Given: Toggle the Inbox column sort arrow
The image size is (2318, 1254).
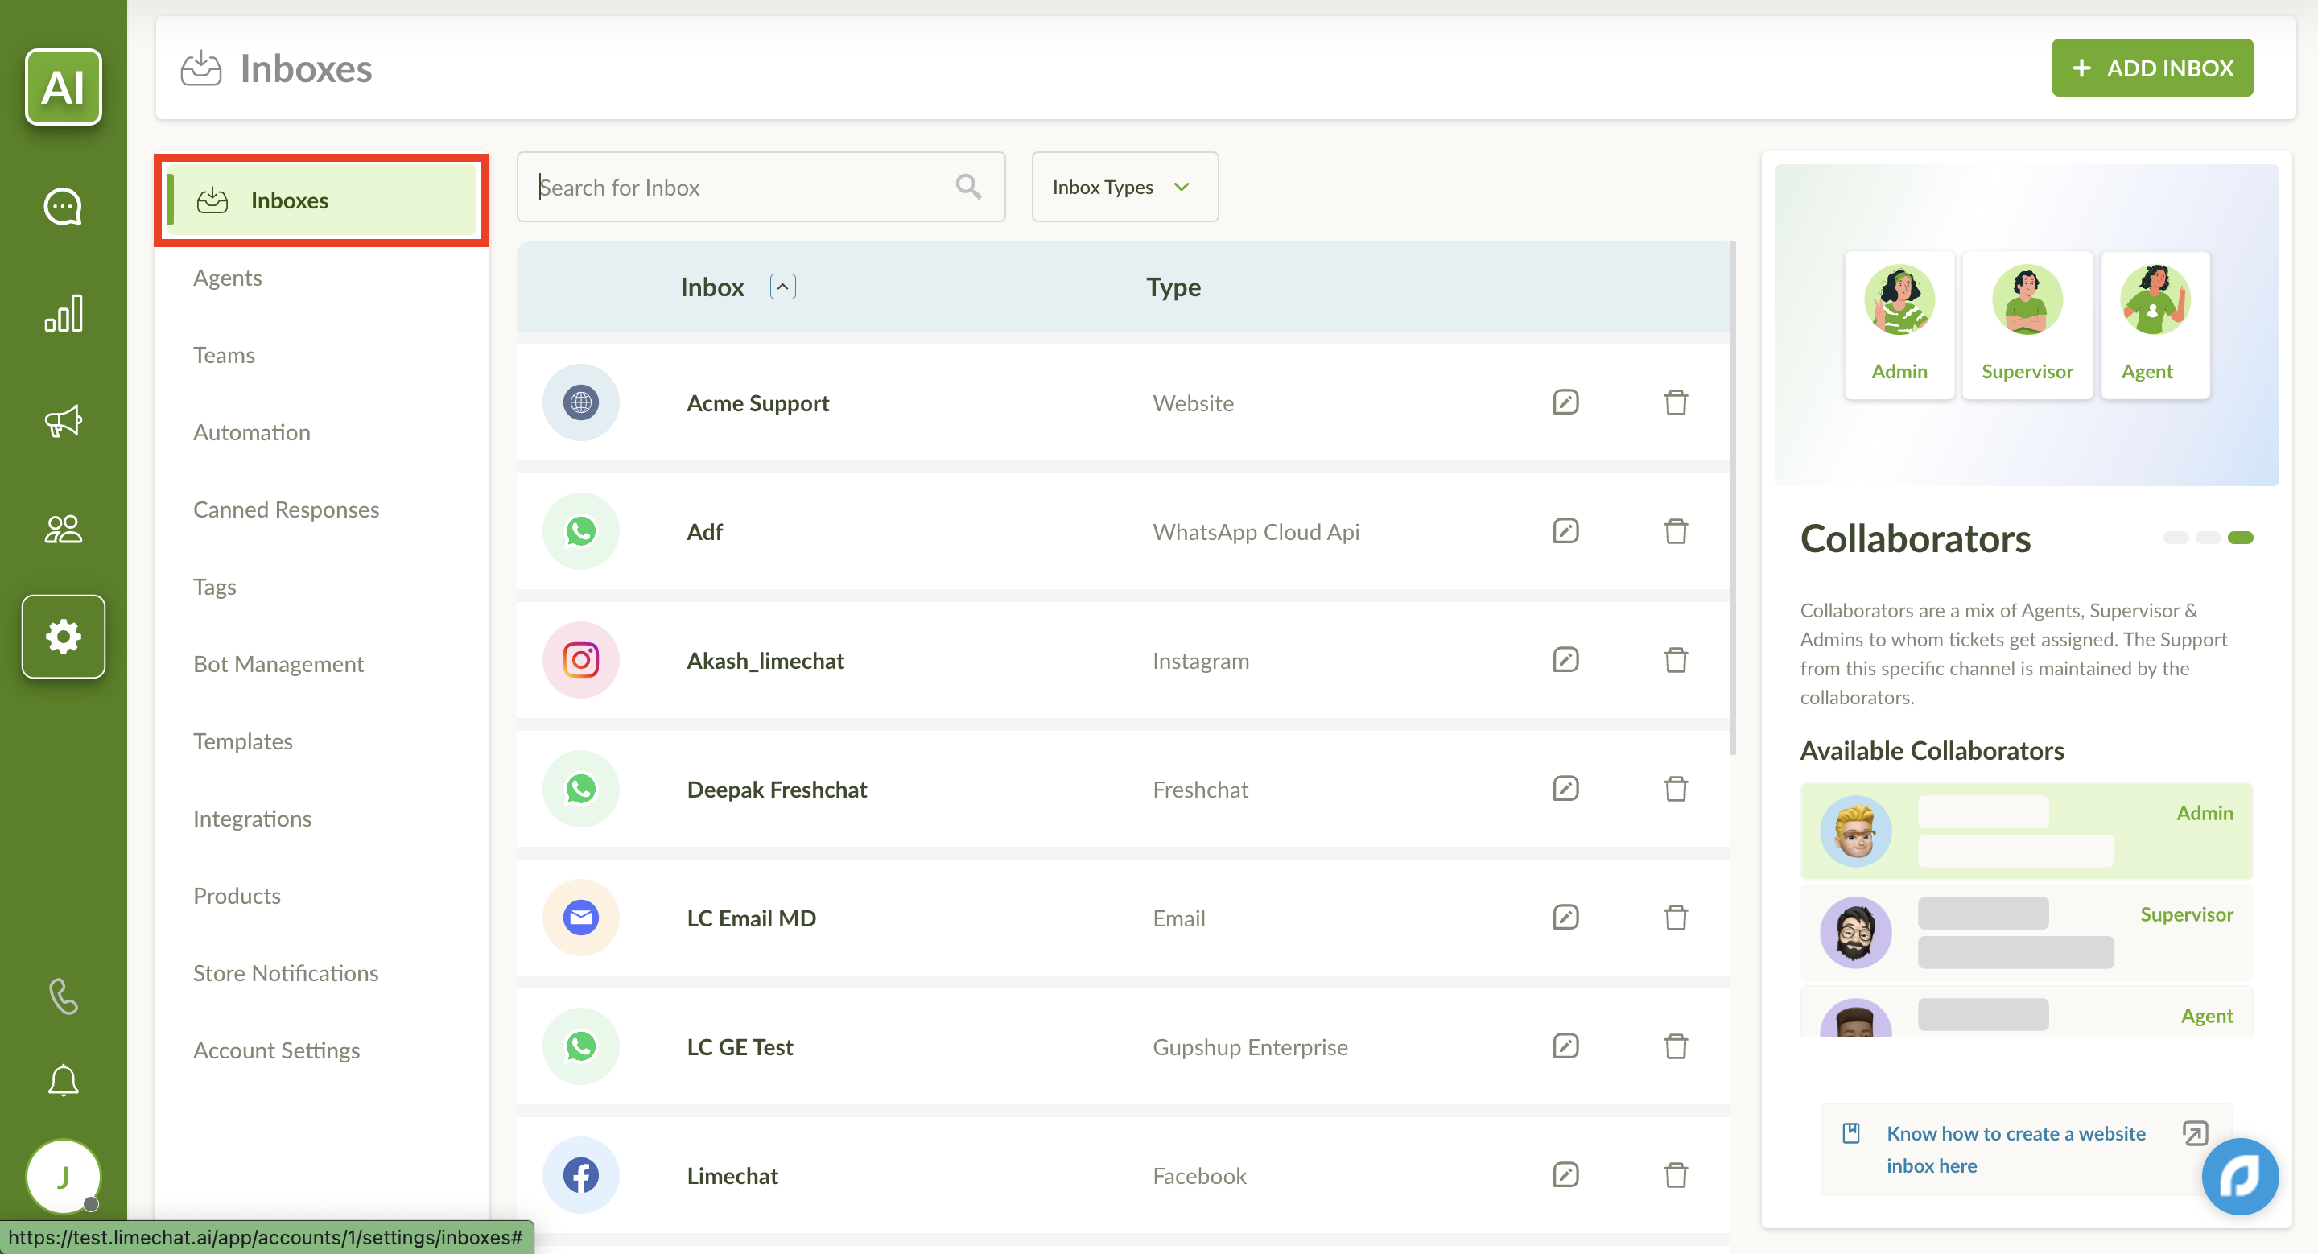Looking at the screenshot, I should [x=782, y=287].
